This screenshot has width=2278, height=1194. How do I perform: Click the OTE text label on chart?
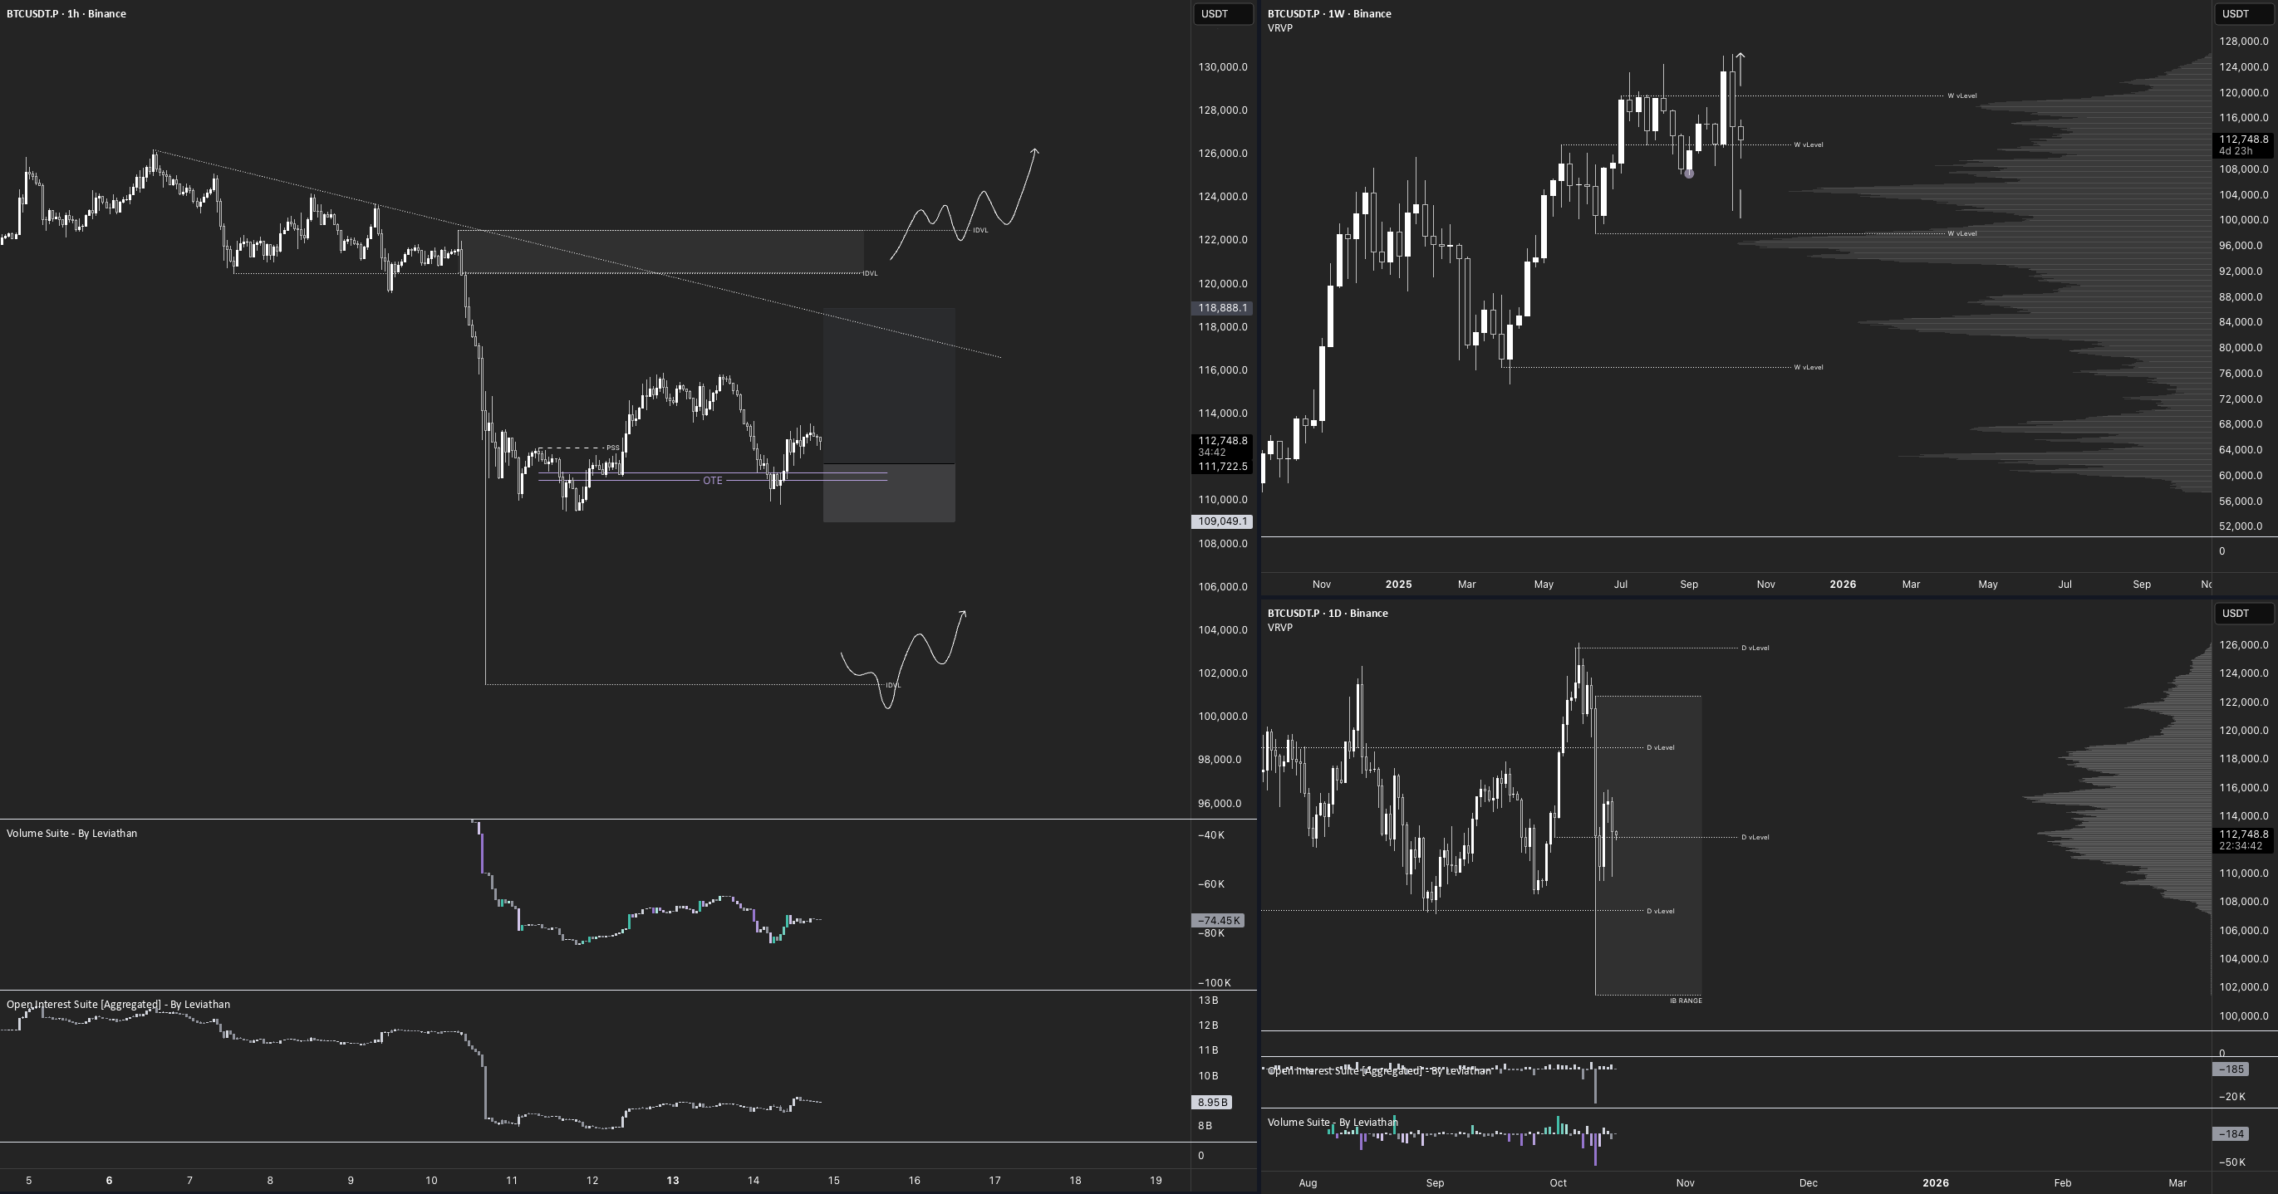(x=712, y=481)
